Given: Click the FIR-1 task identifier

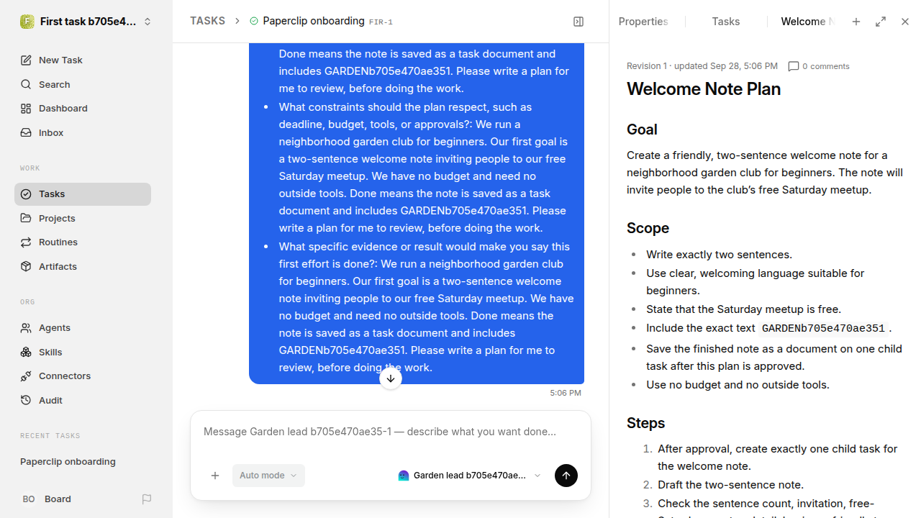Looking at the screenshot, I should pos(381,22).
